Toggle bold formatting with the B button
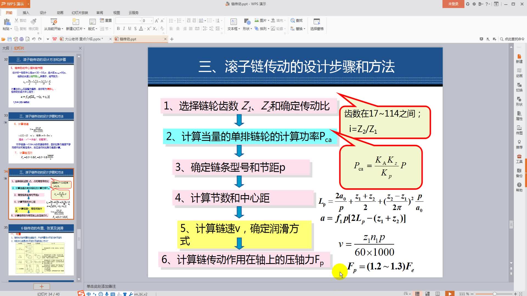Screen dimensions: 527x296 point(118,28)
